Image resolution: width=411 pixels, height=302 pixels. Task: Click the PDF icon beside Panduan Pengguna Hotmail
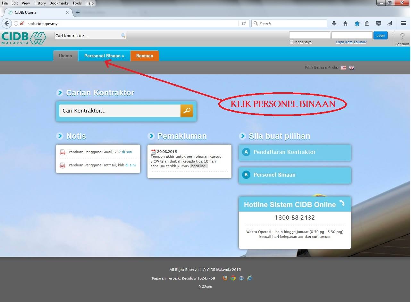pyautogui.click(x=63, y=165)
